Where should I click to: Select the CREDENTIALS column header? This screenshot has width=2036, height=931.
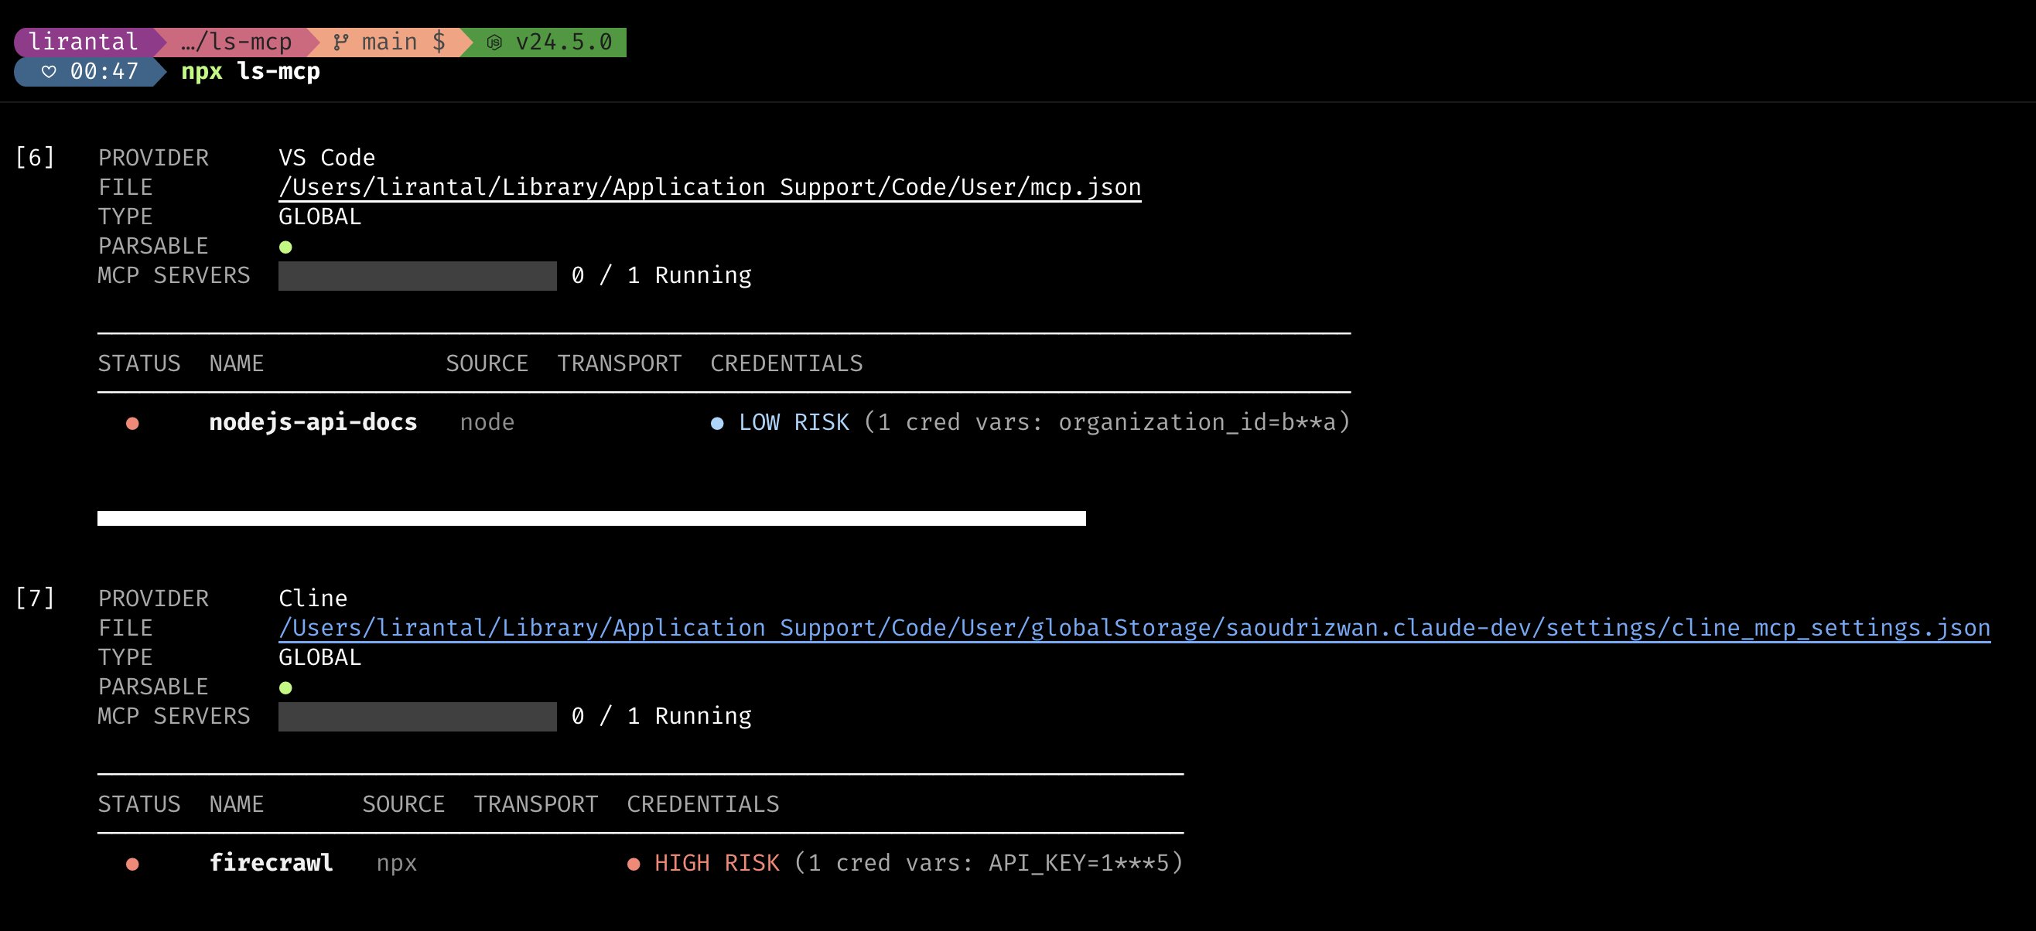click(787, 363)
